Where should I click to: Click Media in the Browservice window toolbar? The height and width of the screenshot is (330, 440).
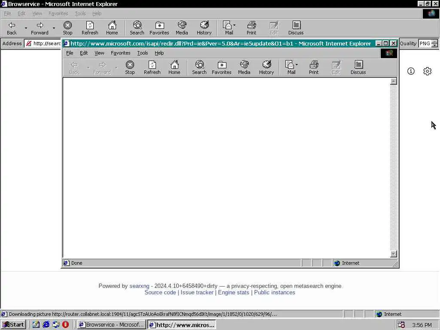[x=182, y=28]
